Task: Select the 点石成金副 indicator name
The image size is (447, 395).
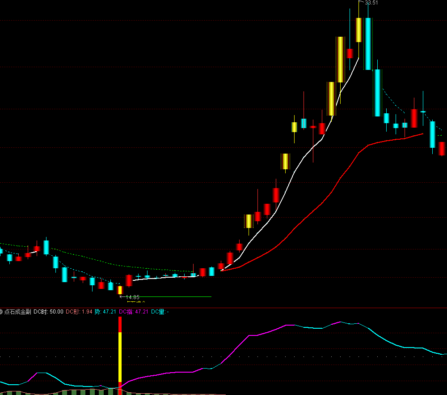Action: pos(17,311)
